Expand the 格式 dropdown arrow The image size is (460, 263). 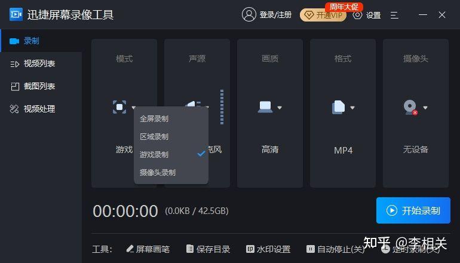click(x=352, y=108)
